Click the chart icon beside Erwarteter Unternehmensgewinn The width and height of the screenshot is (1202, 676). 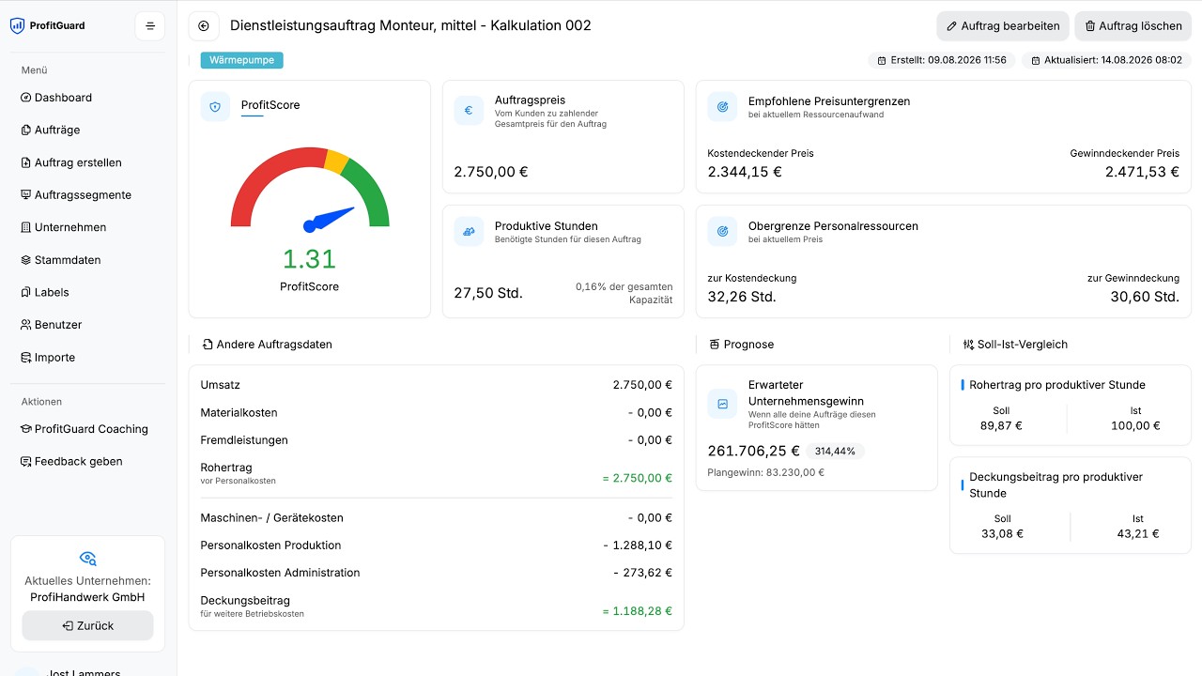click(723, 404)
